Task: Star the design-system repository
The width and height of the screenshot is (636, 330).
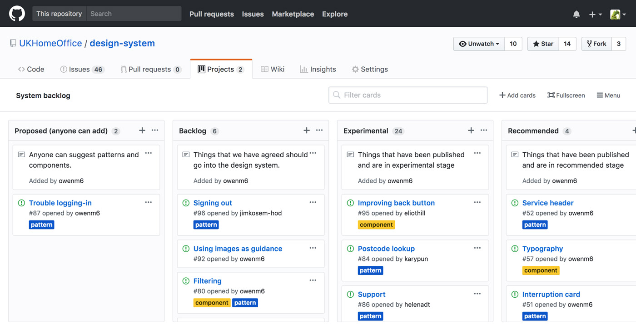Action: pyautogui.click(x=543, y=44)
